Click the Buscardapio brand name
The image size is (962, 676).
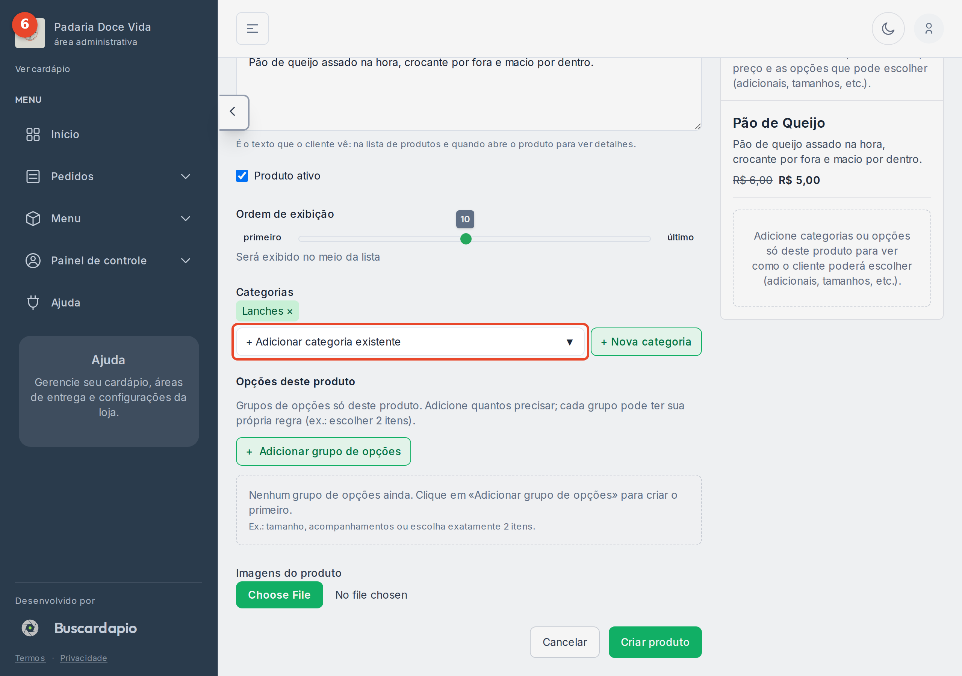[95, 628]
